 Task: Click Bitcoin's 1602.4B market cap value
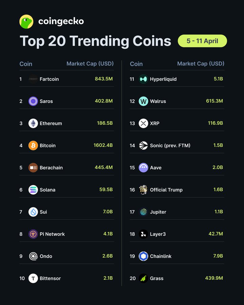103,145
